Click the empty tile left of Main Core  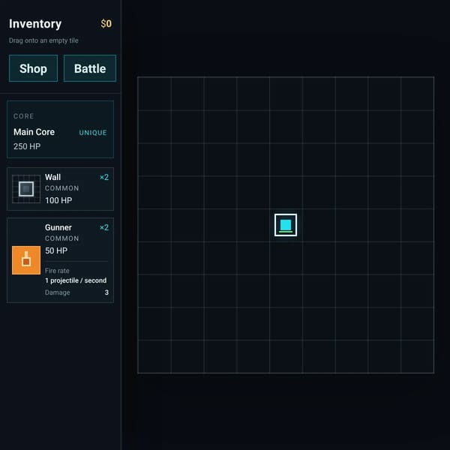(x=253, y=225)
